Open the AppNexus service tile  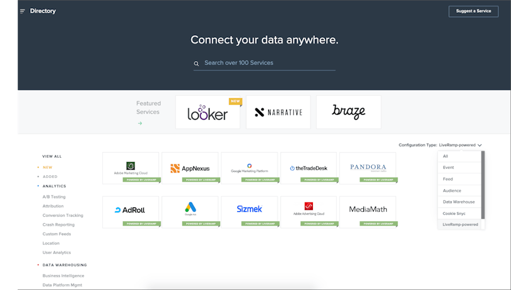point(190,168)
